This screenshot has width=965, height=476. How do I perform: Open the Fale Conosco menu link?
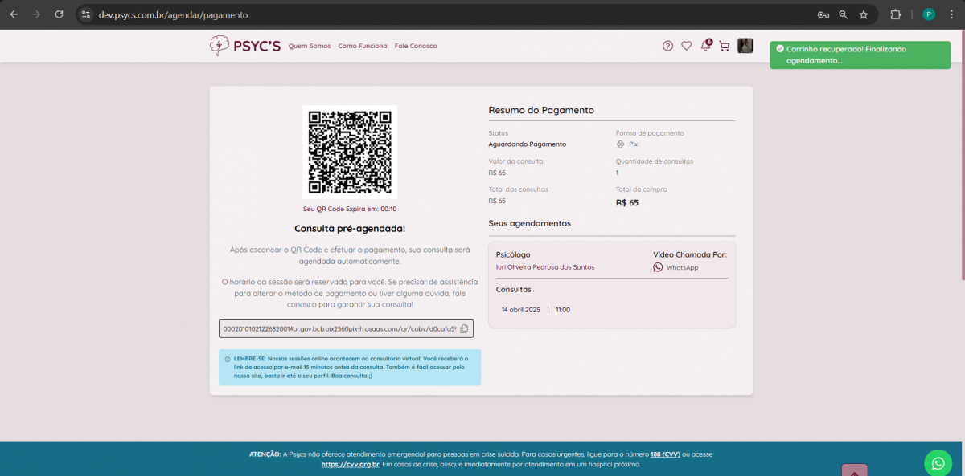pyautogui.click(x=416, y=46)
